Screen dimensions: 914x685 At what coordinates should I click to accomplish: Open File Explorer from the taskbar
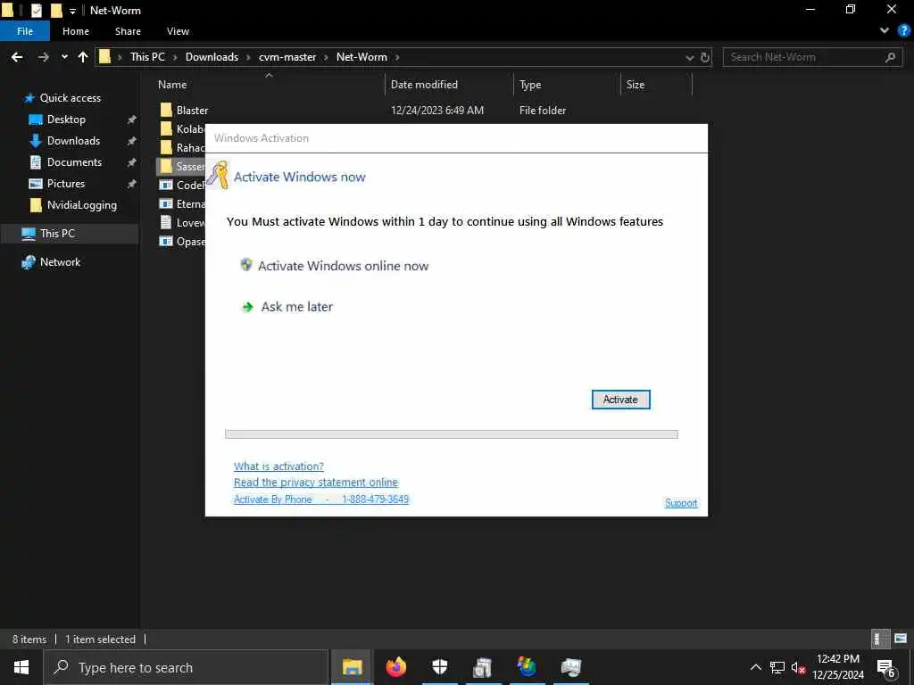click(x=352, y=667)
